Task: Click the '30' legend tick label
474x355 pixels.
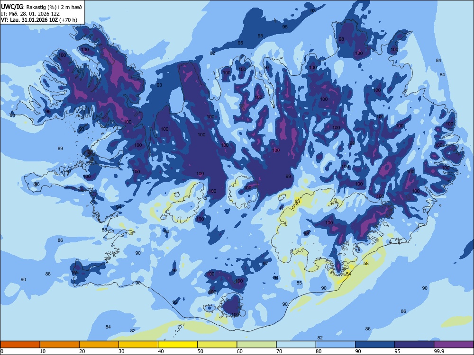Action: (121, 351)
